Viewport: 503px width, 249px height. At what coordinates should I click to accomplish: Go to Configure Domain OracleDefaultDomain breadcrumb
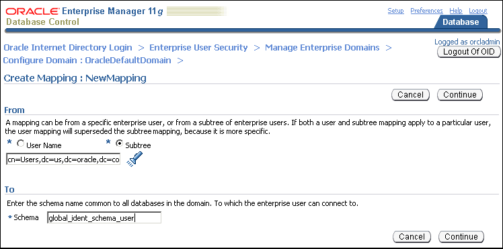tap(87, 61)
